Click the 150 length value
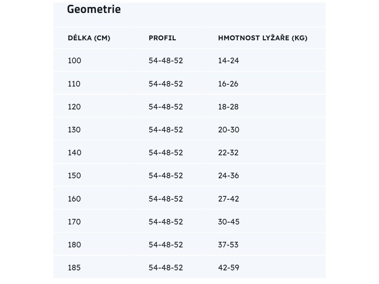Screen dimensions: 379x284 [x=74, y=176]
